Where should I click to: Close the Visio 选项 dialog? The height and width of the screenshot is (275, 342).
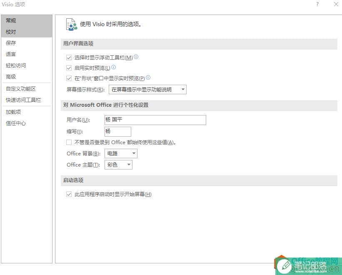[x=336, y=4]
